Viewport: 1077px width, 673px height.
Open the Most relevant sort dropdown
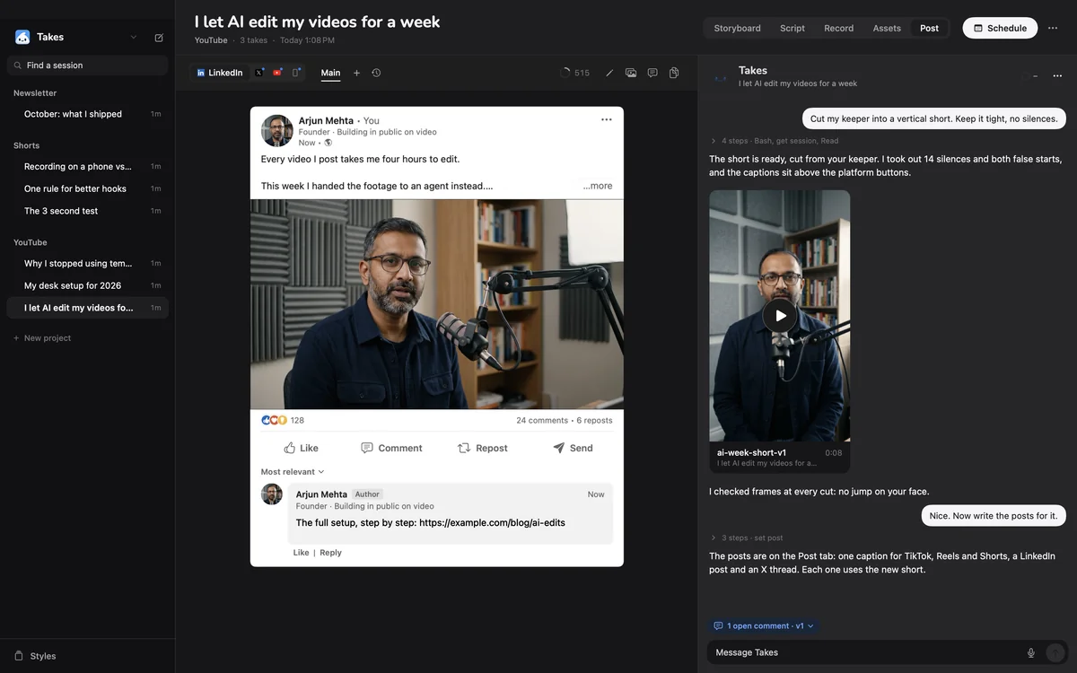point(293,472)
